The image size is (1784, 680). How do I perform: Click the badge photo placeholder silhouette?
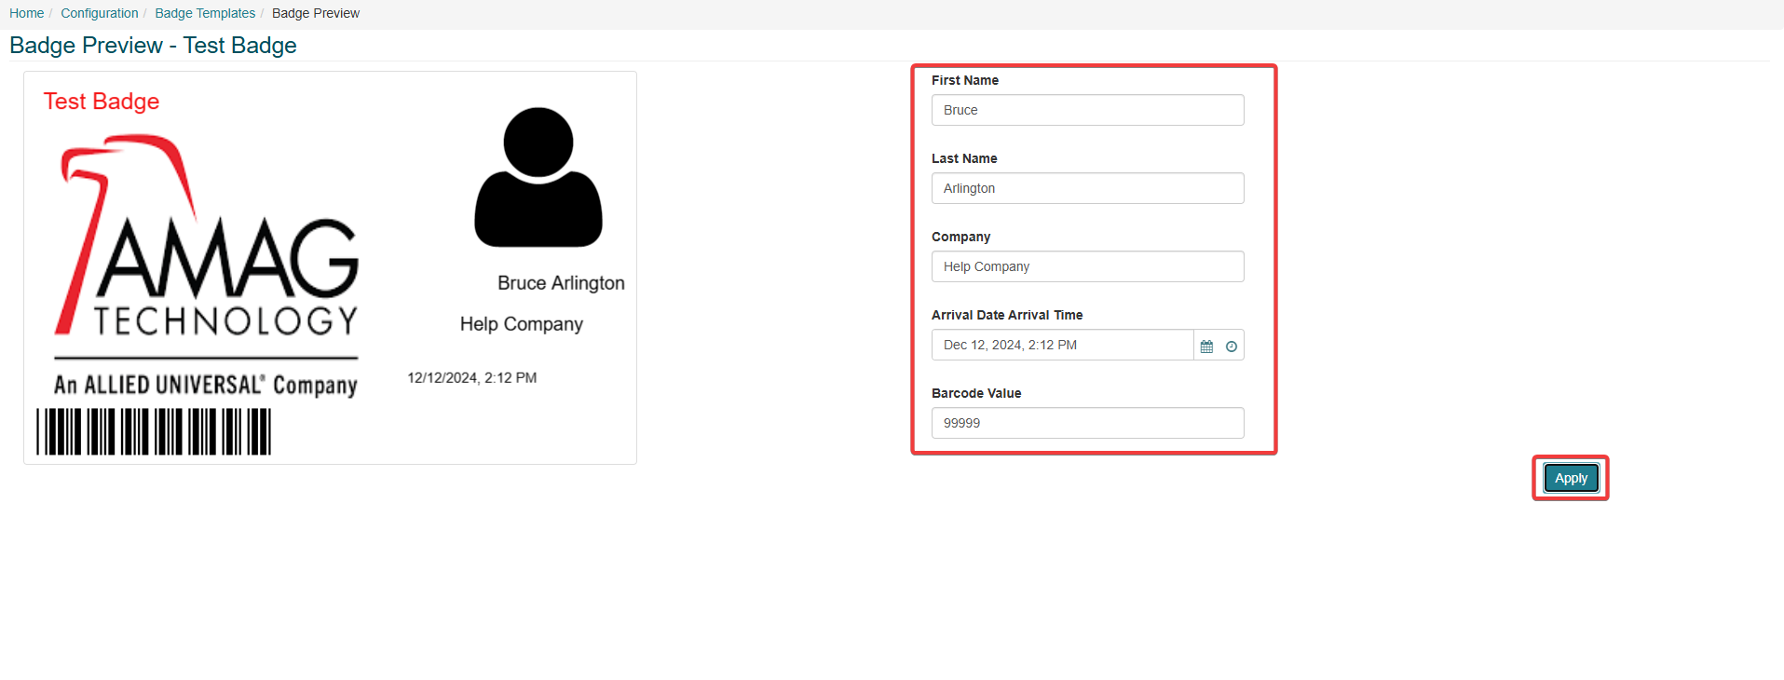[538, 177]
